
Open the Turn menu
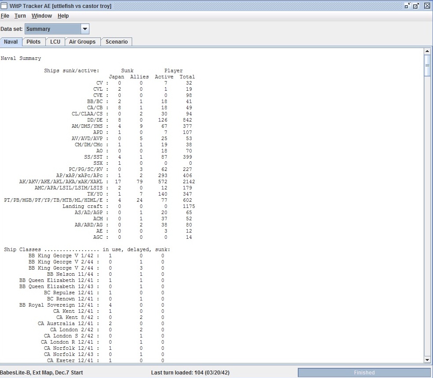coord(20,16)
